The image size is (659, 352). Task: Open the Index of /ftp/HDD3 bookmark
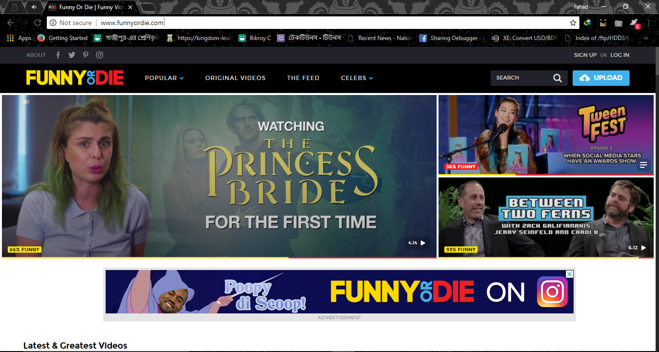598,38
